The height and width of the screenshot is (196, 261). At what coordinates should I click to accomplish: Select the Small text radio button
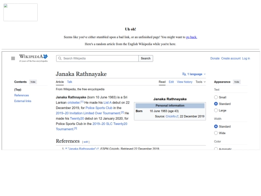(216, 97)
